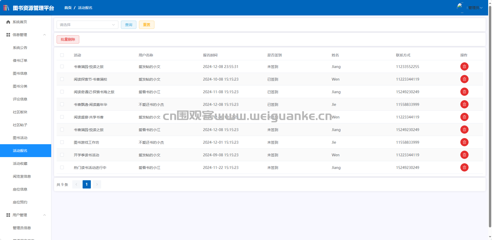
Task: Collapse the 信息管理 sidebar group
Action: [26, 35]
